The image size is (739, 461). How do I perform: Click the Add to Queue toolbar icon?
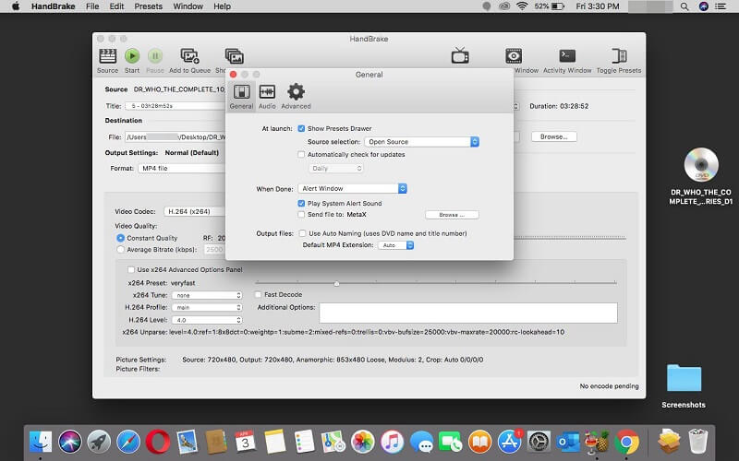click(x=189, y=56)
